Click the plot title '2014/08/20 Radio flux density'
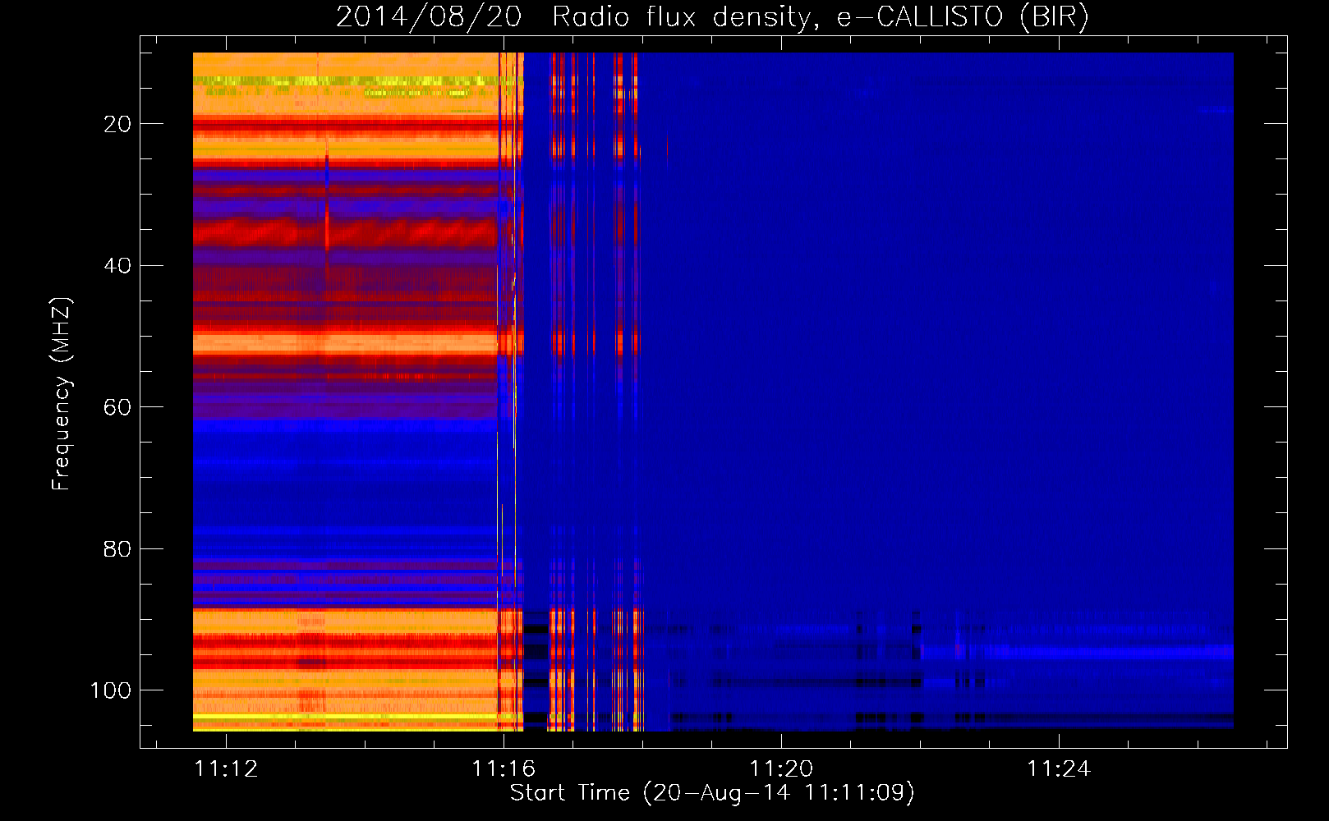 tap(712, 16)
